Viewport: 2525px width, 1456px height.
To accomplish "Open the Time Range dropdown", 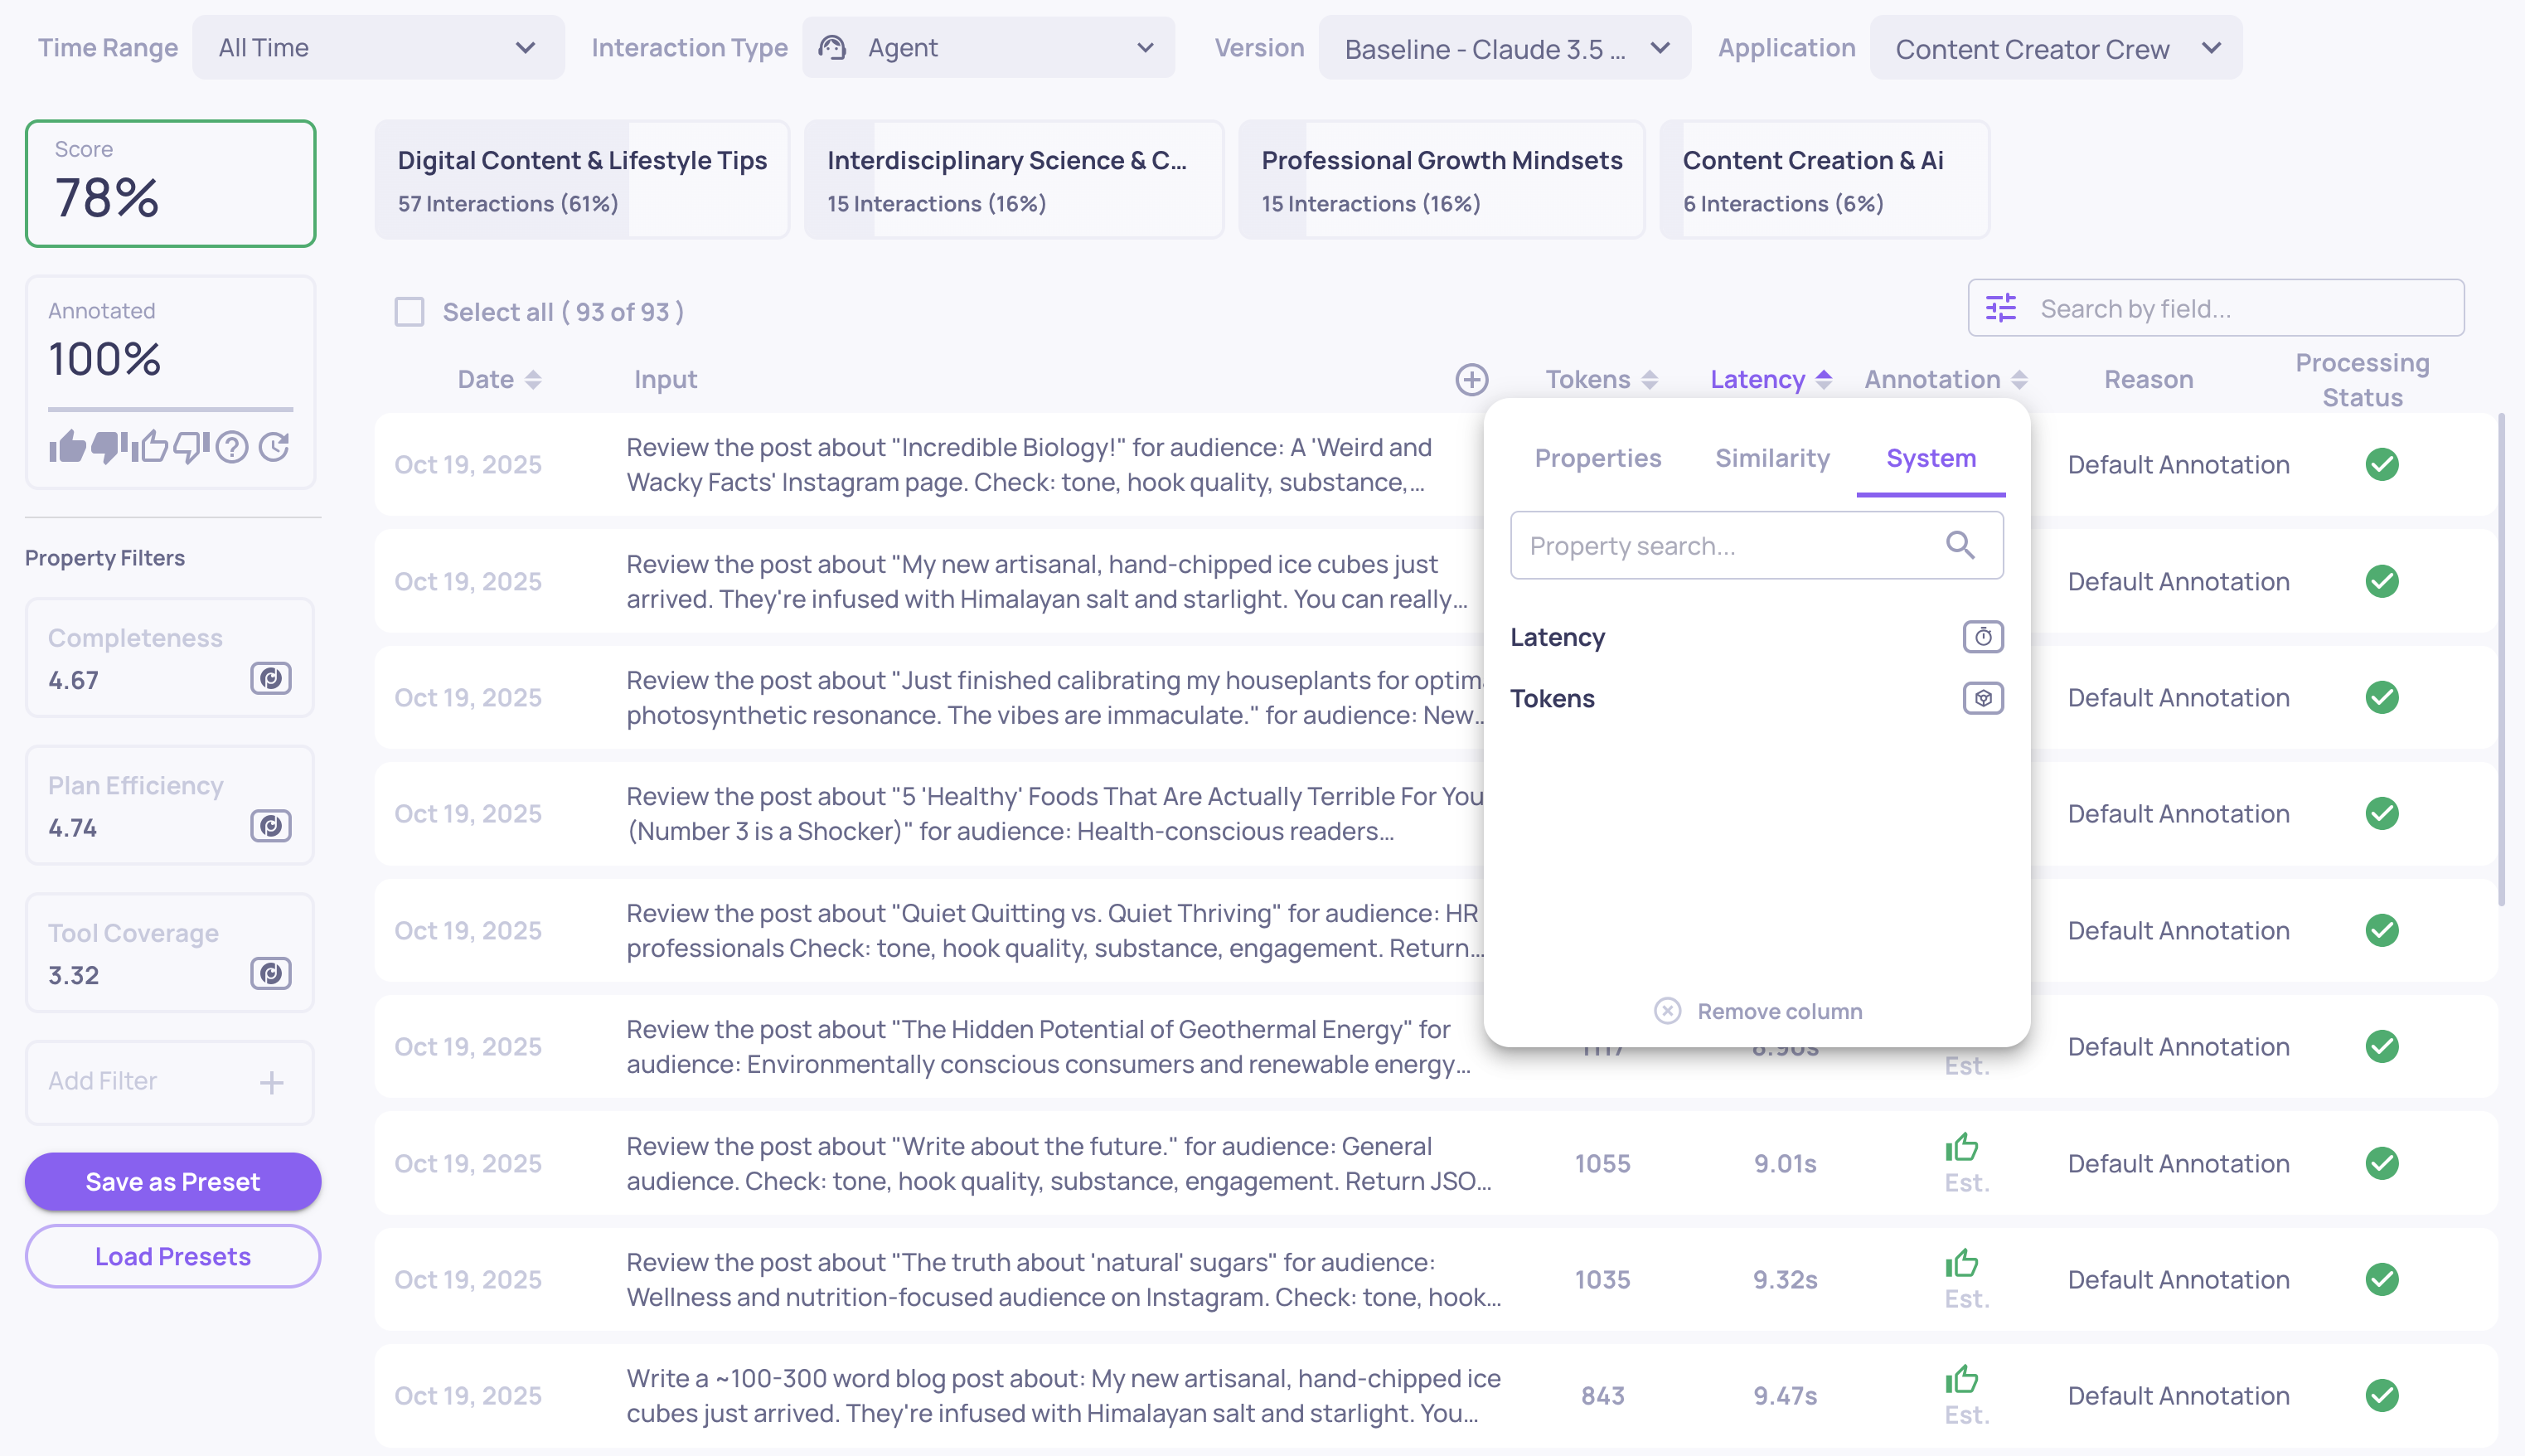I will 378,48.
